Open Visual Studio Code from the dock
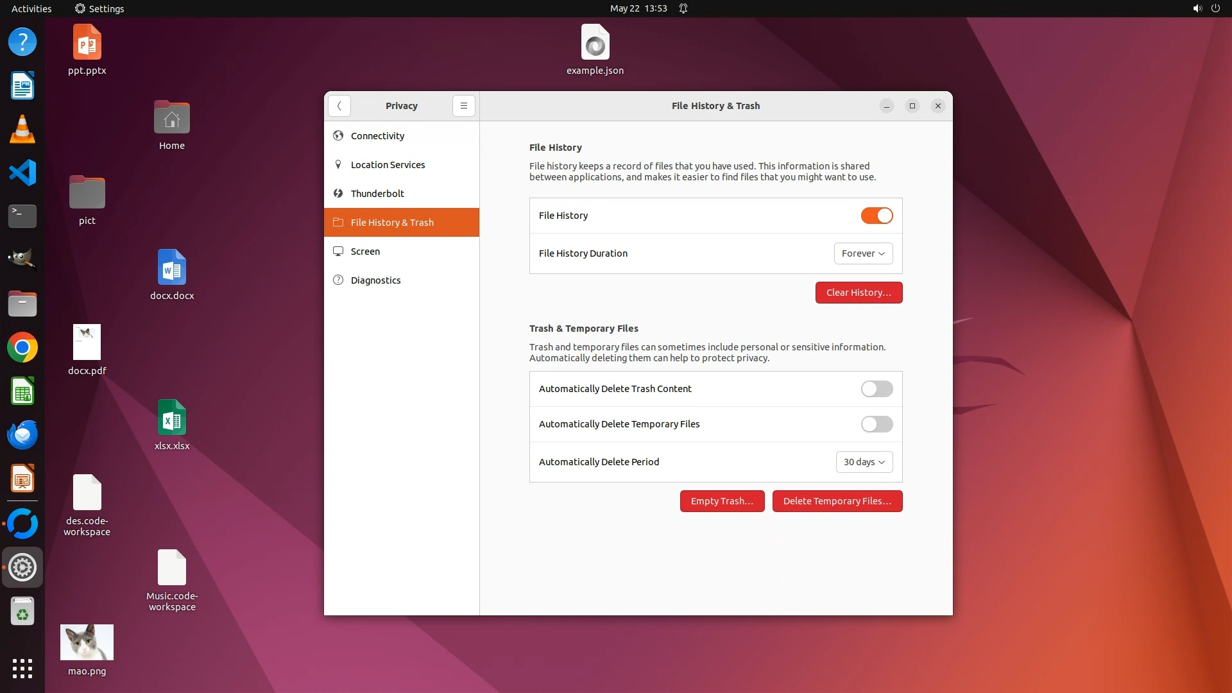The height and width of the screenshot is (693, 1232). click(x=22, y=173)
